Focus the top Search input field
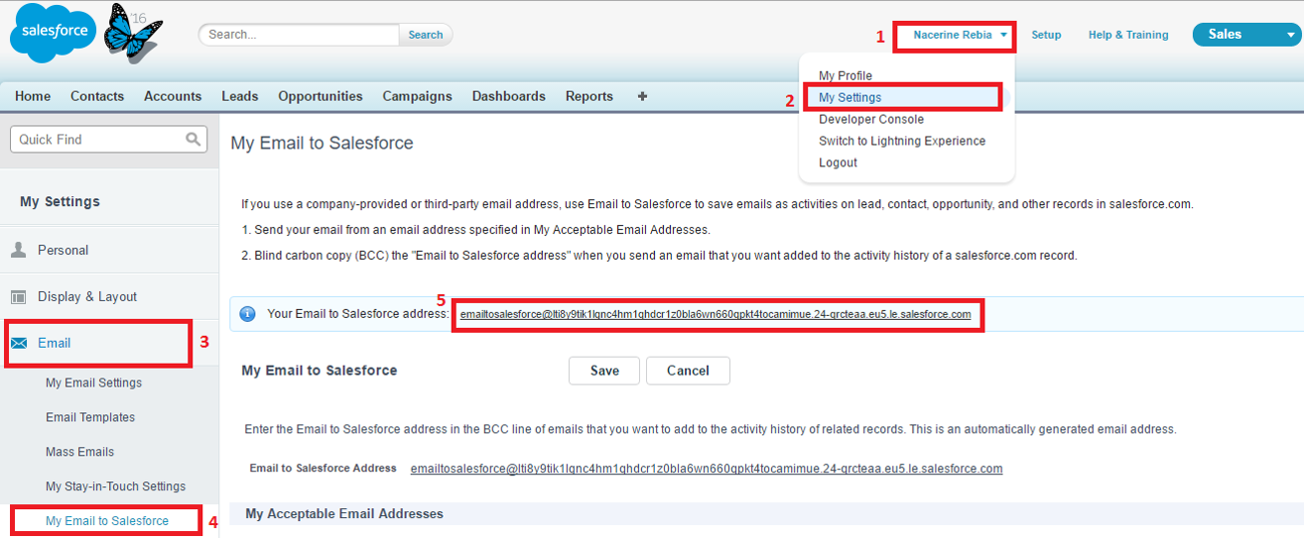Viewport: 1304px width, 538px height. point(300,35)
